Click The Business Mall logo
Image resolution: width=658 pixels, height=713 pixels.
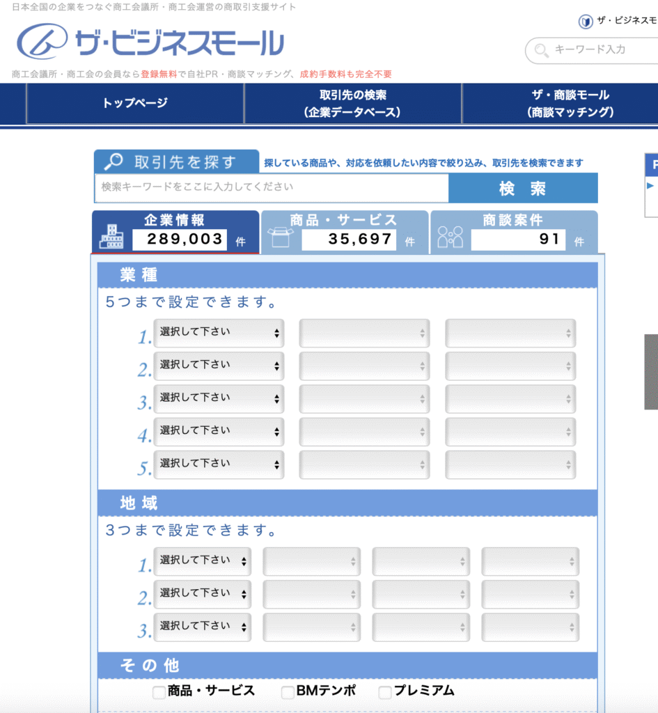click(x=150, y=42)
